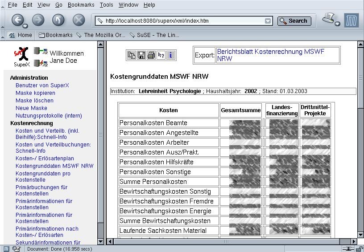Screen dimensions: 364x252
Task: Open the Print button dropdown arrow
Action: [x=338, y=24]
